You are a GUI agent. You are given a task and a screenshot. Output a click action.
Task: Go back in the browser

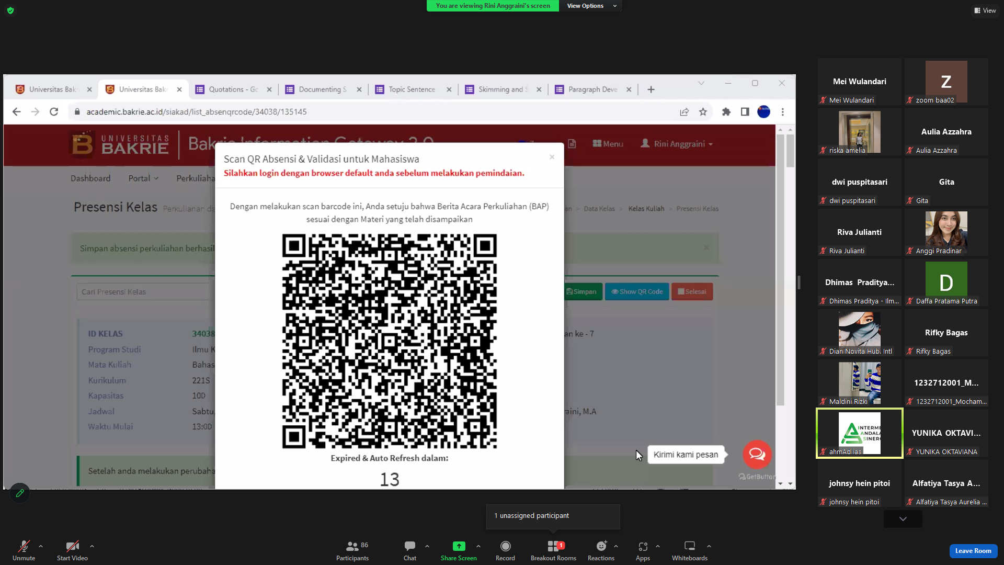[x=16, y=112]
